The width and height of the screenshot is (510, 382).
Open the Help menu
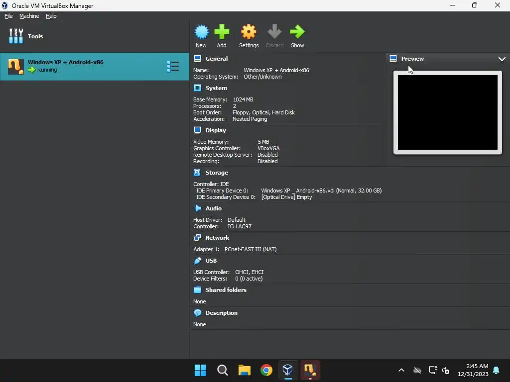(51, 16)
